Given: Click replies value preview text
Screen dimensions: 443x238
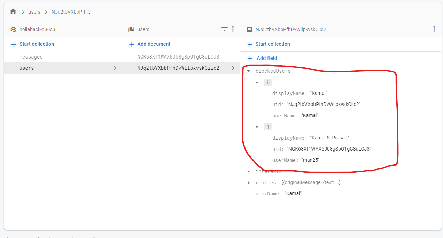Looking at the screenshot, I should [311, 182].
